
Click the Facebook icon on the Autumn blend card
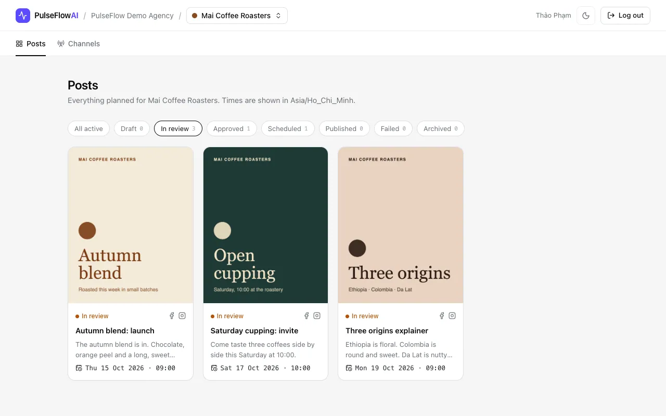tap(172, 316)
